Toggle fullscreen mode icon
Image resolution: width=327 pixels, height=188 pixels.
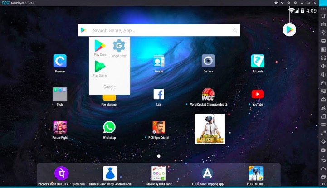[x=323, y=58]
